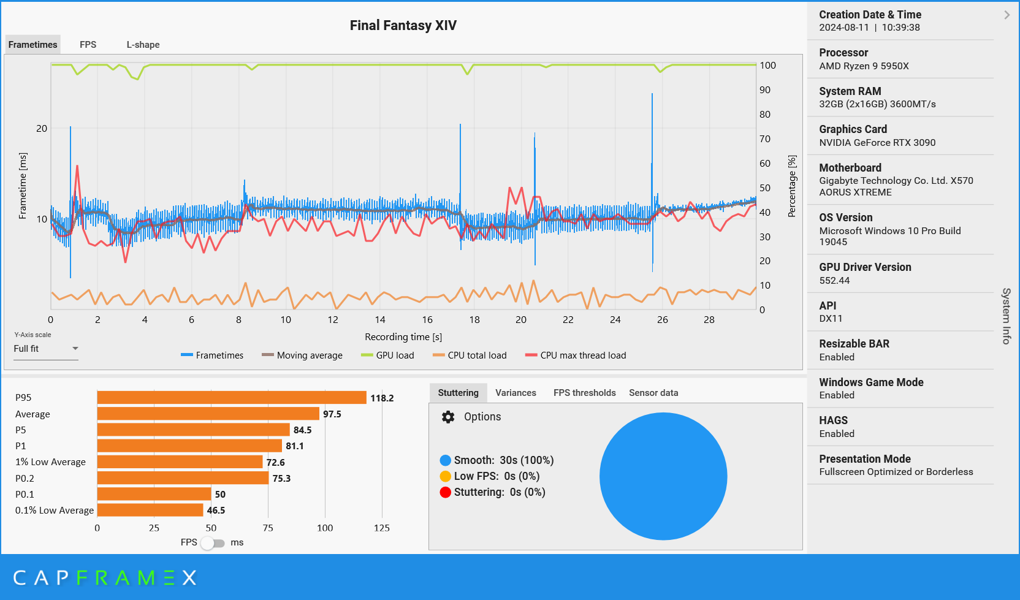Switch to the FPS chart tab
The width and height of the screenshot is (1020, 600).
88,45
